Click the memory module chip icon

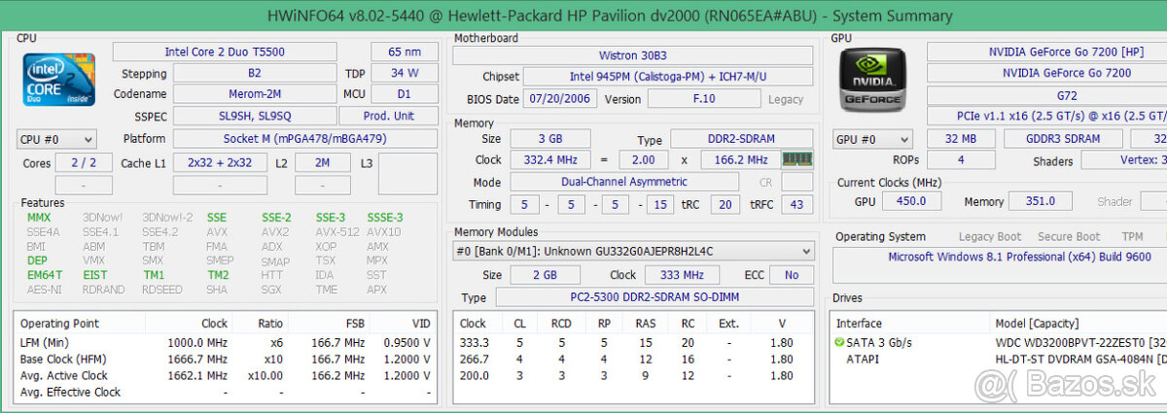(x=797, y=159)
